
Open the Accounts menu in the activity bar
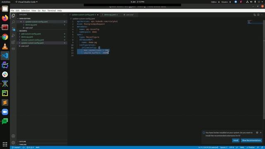[13, 136]
